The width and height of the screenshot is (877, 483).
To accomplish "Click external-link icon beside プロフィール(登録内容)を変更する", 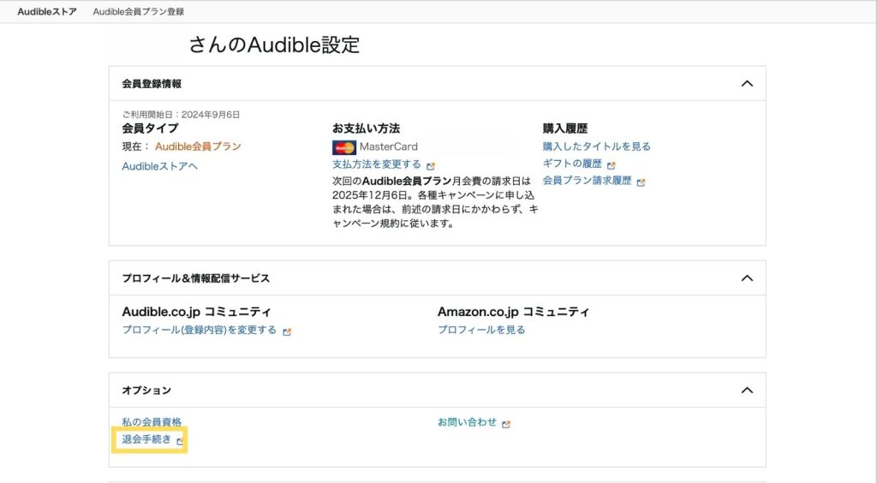I will pyautogui.click(x=287, y=331).
